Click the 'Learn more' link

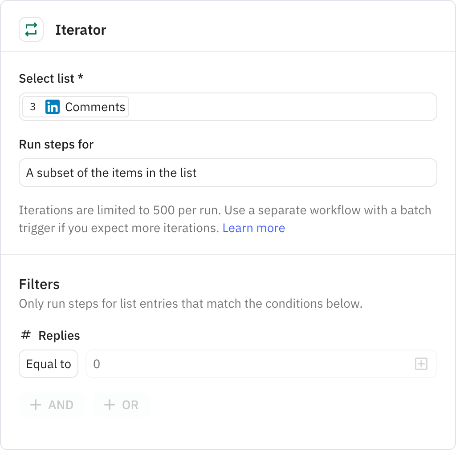253,228
